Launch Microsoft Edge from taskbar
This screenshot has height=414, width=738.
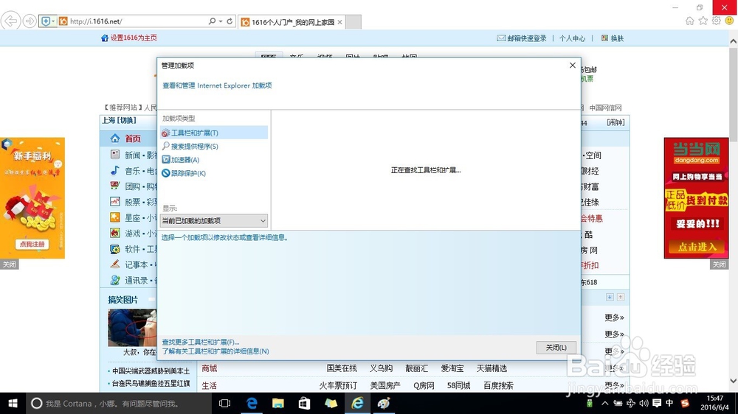click(x=252, y=403)
